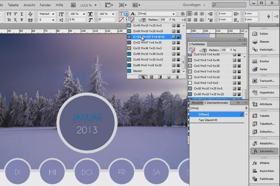Image resolution: width=280 pixels, height=186 pixels.
Task: Select the 'blauton' swatch in dropdown
Action: coord(154,71)
